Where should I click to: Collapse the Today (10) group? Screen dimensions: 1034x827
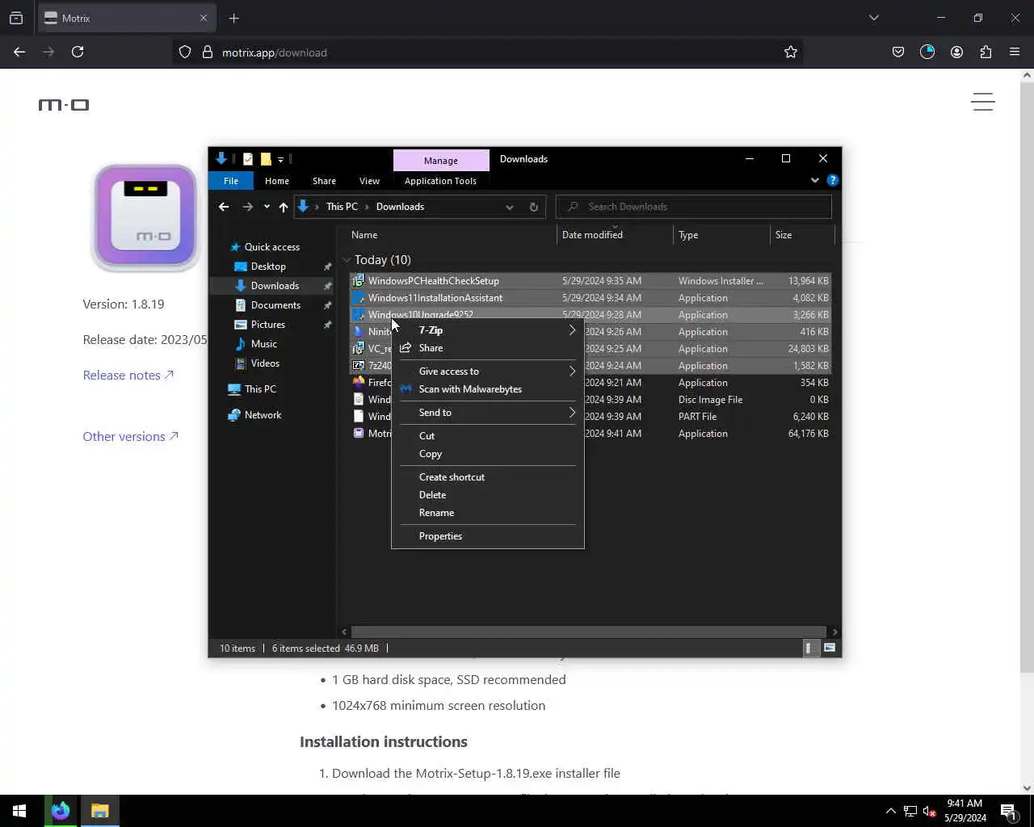[x=347, y=259]
